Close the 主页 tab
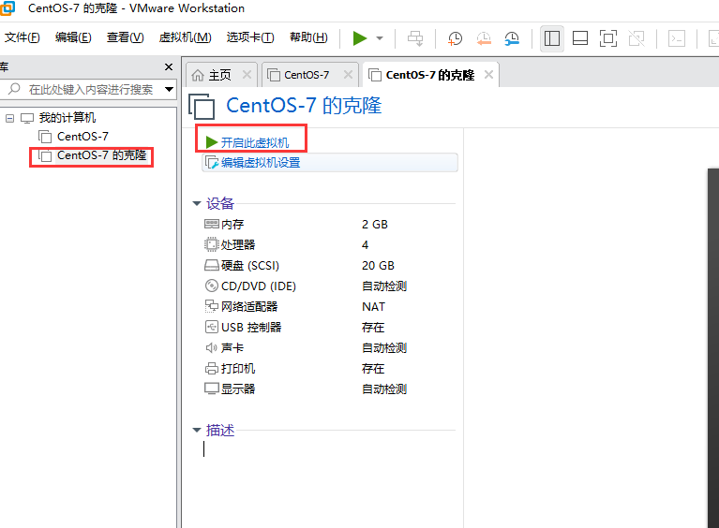 (247, 75)
